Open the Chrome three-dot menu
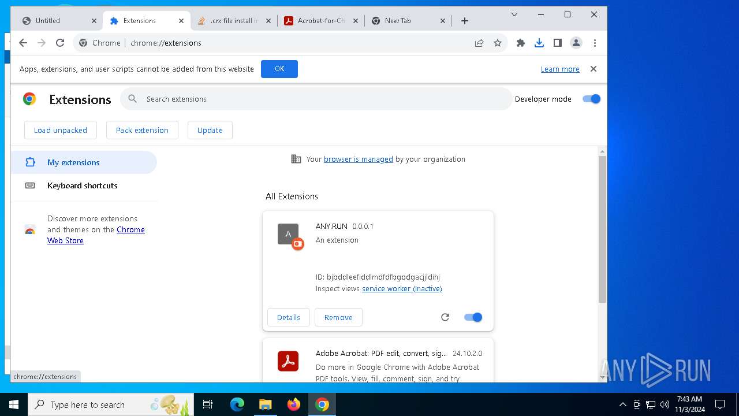The image size is (739, 416). pyautogui.click(x=595, y=43)
